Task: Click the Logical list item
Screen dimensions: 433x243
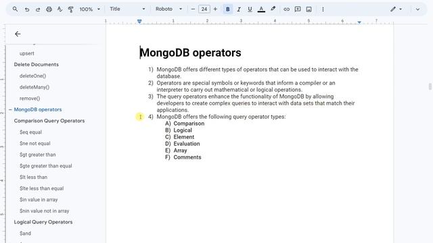Action: [x=183, y=130]
